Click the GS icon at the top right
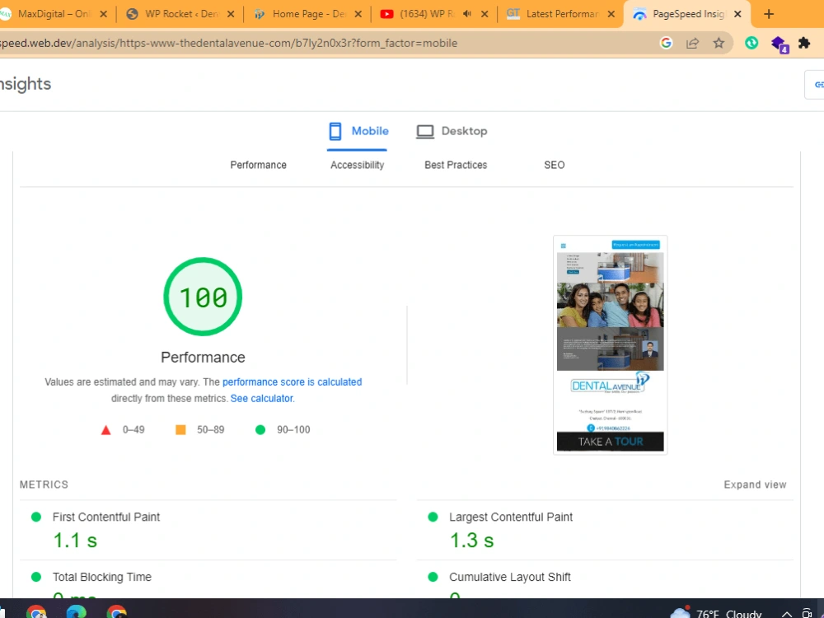The height and width of the screenshot is (618, 824). (x=818, y=84)
